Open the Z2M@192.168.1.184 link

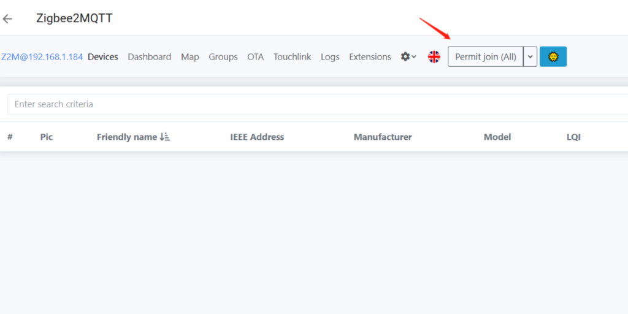click(42, 57)
